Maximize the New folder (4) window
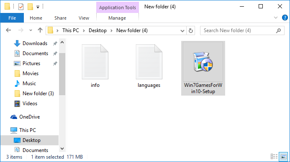The height and width of the screenshot is (162, 290). click(x=261, y=6)
